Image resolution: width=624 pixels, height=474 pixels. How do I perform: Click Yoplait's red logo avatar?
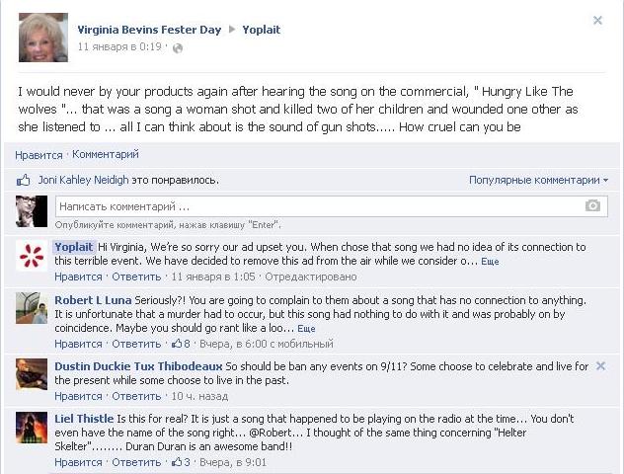pyautogui.click(x=32, y=256)
